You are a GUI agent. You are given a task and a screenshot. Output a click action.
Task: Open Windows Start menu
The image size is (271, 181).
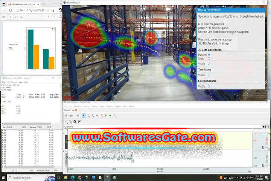(3, 178)
